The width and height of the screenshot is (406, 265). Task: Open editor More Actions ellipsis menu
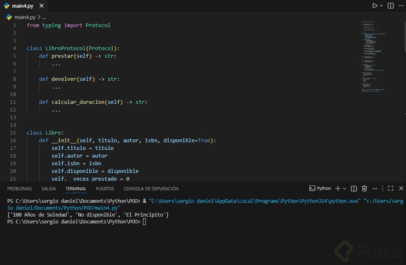click(400, 6)
